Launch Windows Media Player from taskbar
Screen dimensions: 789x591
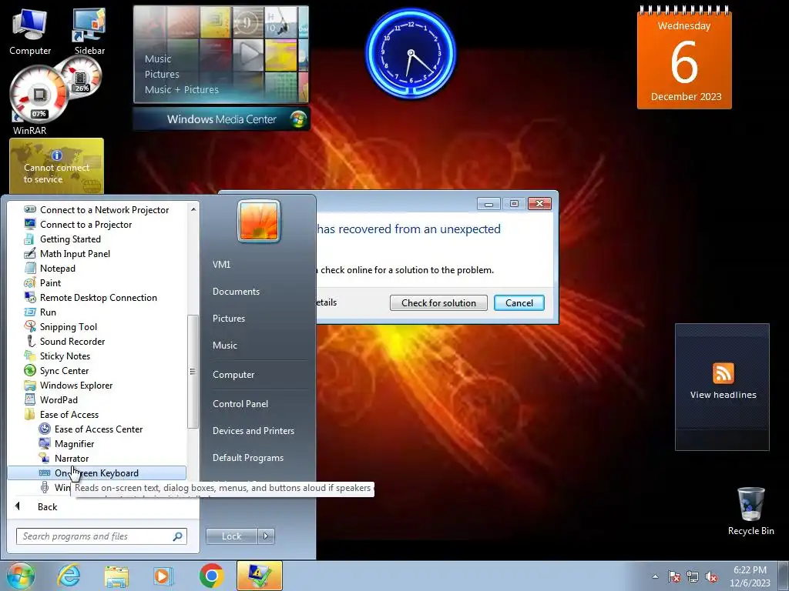click(x=163, y=576)
